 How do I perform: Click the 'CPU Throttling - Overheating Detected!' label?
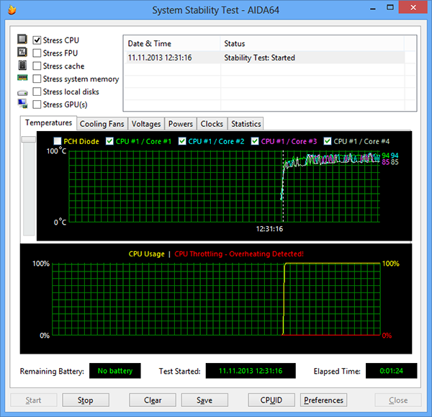[239, 254]
